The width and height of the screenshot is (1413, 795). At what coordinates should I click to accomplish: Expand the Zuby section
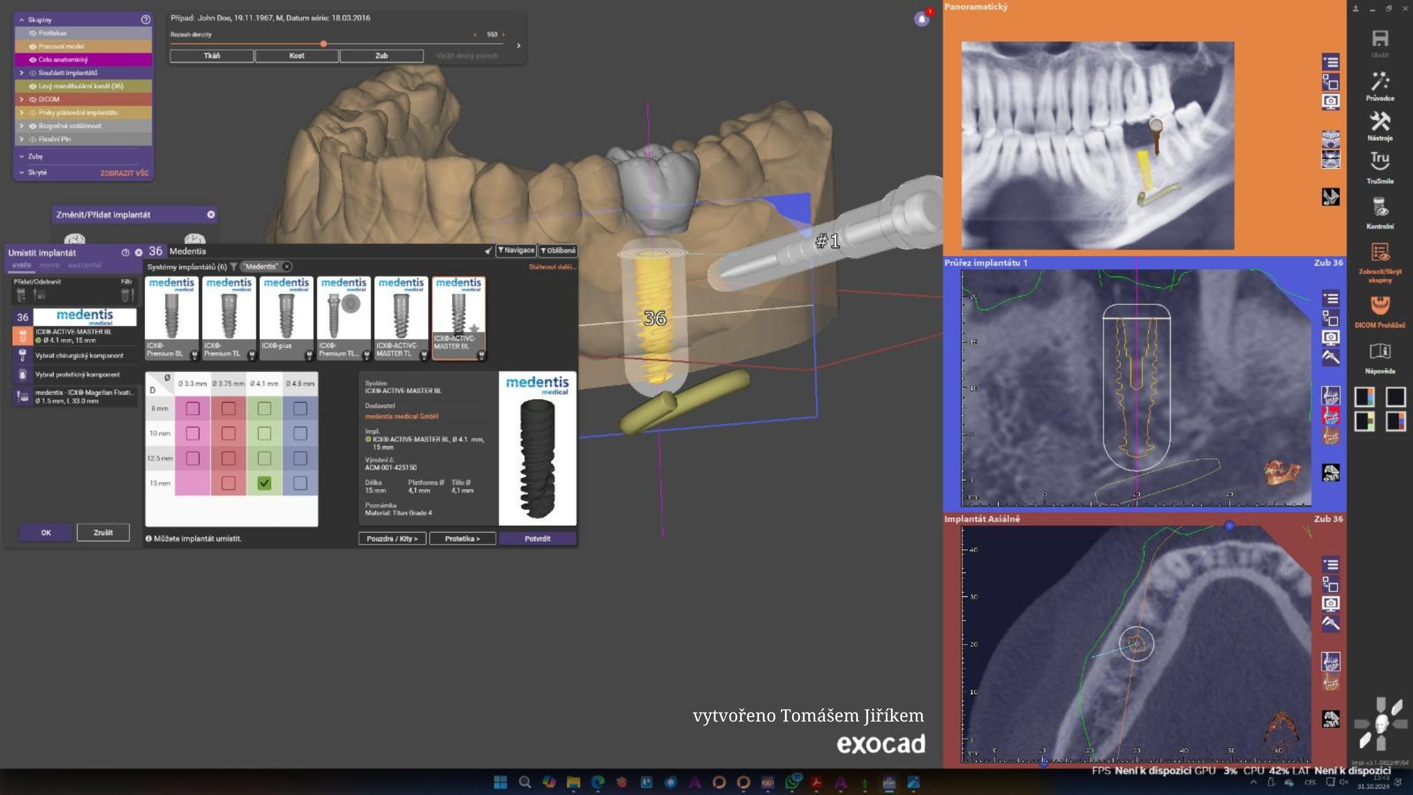tap(22, 157)
